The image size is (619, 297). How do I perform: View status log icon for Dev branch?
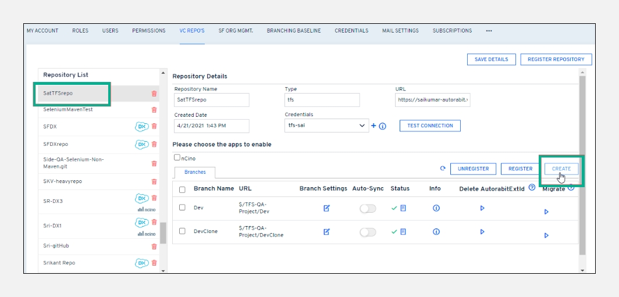(x=403, y=208)
